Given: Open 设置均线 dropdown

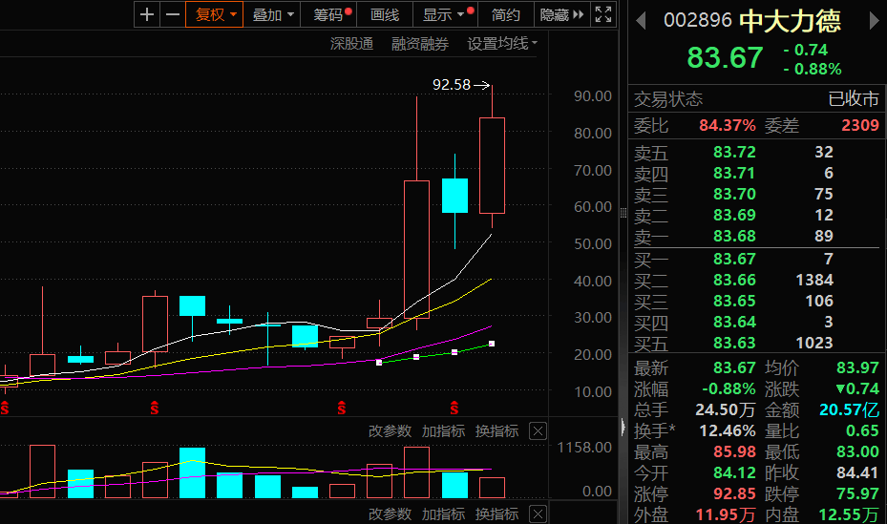Looking at the screenshot, I should pos(502,44).
